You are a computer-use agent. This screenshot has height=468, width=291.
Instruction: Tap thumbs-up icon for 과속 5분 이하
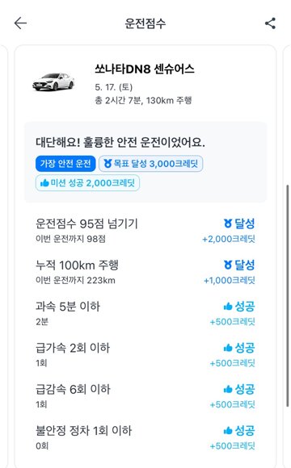228,307
